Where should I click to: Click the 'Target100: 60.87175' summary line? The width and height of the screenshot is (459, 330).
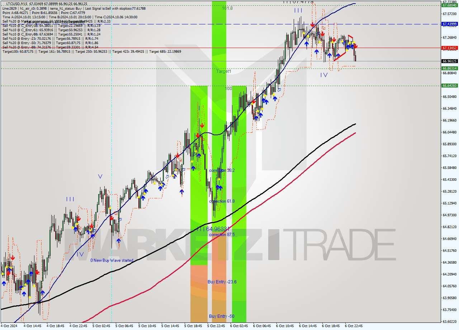pyautogui.click(x=91, y=52)
